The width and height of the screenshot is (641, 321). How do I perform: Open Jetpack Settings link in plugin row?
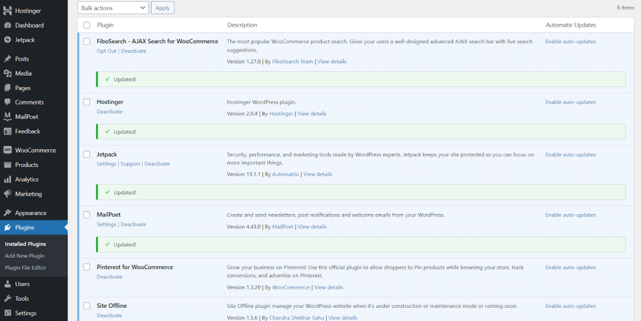(106, 164)
